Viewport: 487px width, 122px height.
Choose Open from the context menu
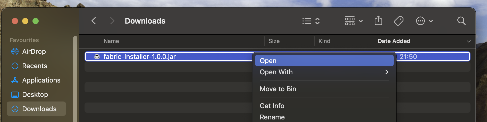324,61
